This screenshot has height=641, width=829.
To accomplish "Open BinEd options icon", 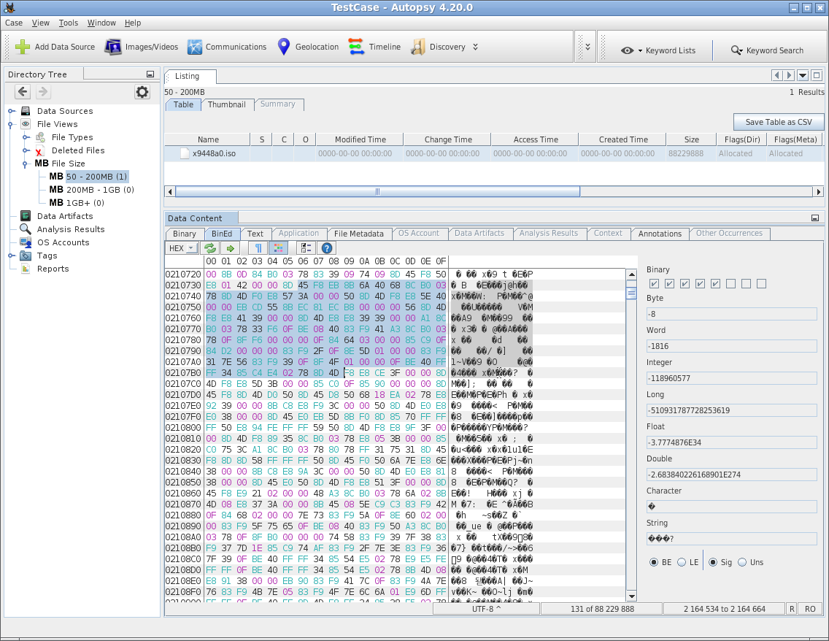I will [x=306, y=248].
